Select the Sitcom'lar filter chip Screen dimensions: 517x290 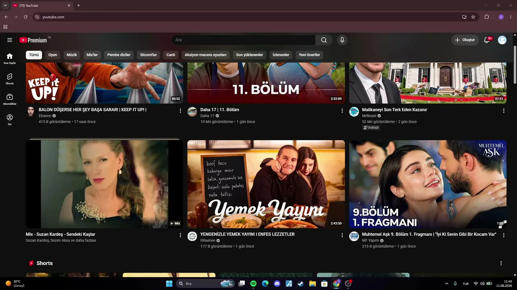(x=149, y=55)
